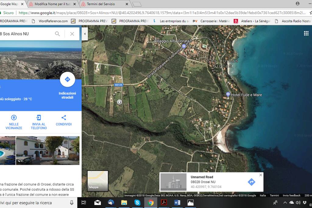Open the Google apps grid
Image resolution: width=312 pixels, height=208 pixels.
click(306, 33)
